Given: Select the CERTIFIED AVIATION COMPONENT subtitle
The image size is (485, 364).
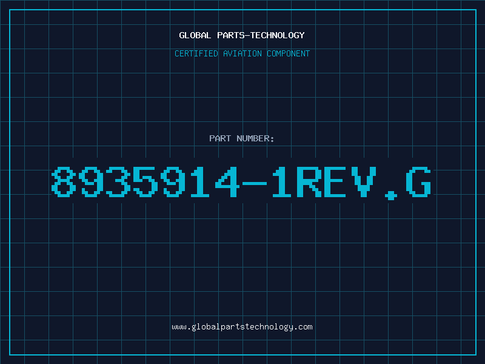Looking at the screenshot, I should (x=242, y=53).
